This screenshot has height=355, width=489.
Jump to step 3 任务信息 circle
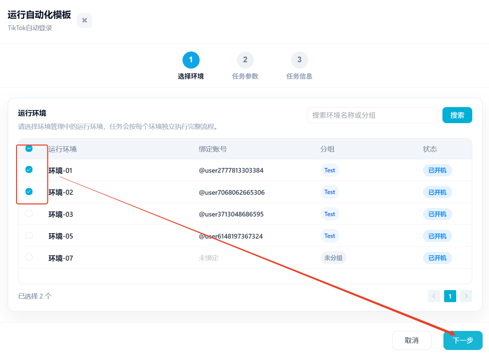click(299, 60)
